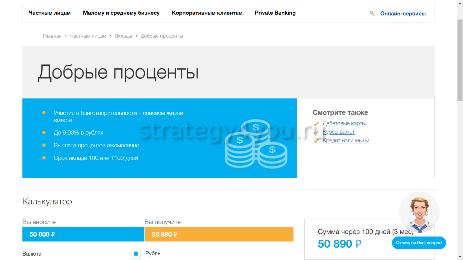463x260 pixels.
Task: Click the chat assistant avatar
Action: 419,212
